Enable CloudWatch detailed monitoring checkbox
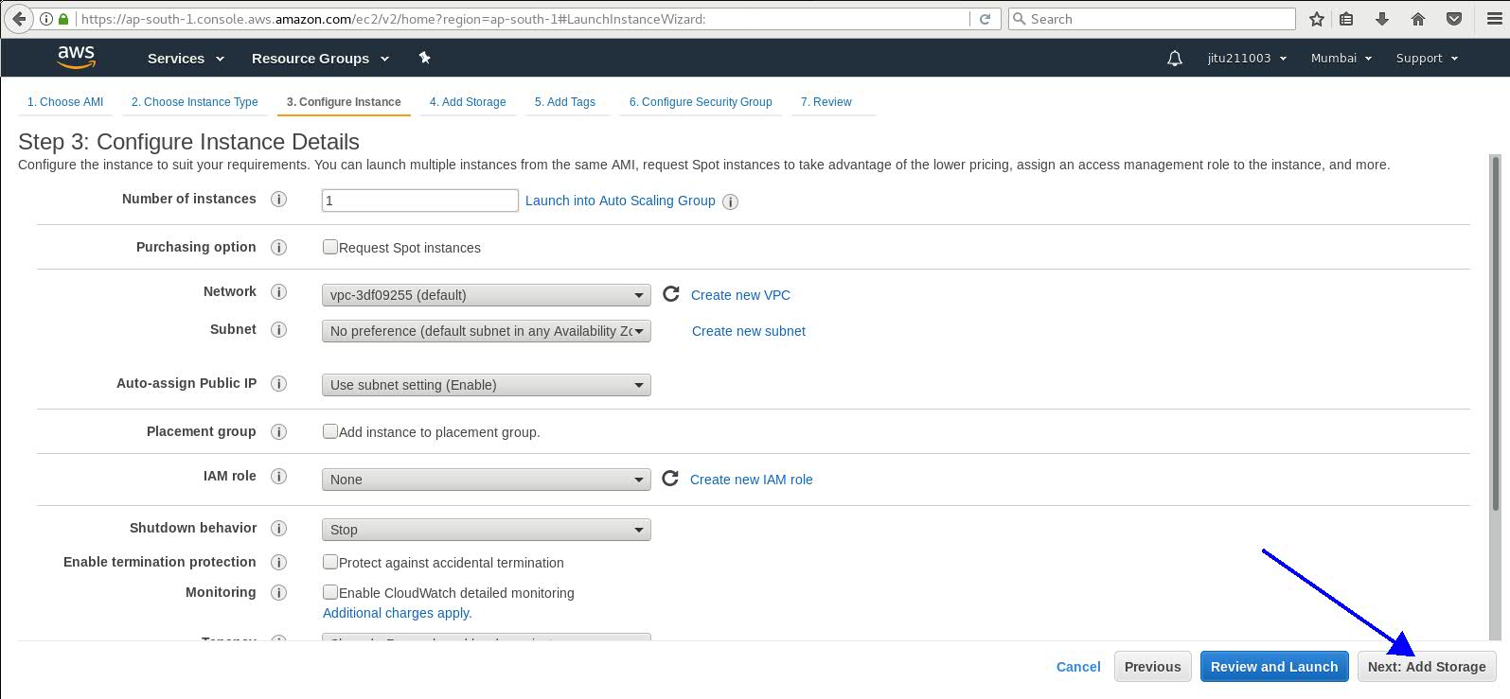 tap(330, 592)
